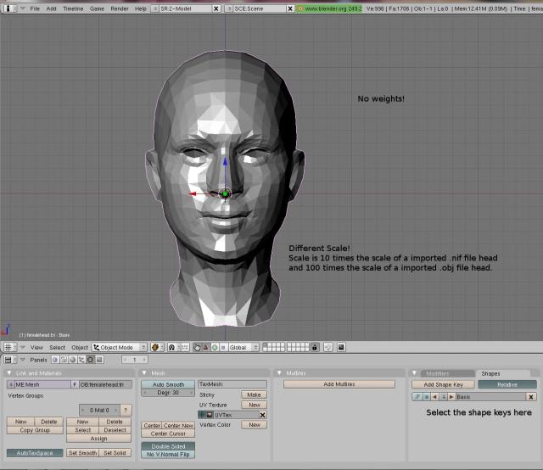This screenshot has width=543, height=470.
Task: Click Add Shape Key button
Action: pos(443,384)
